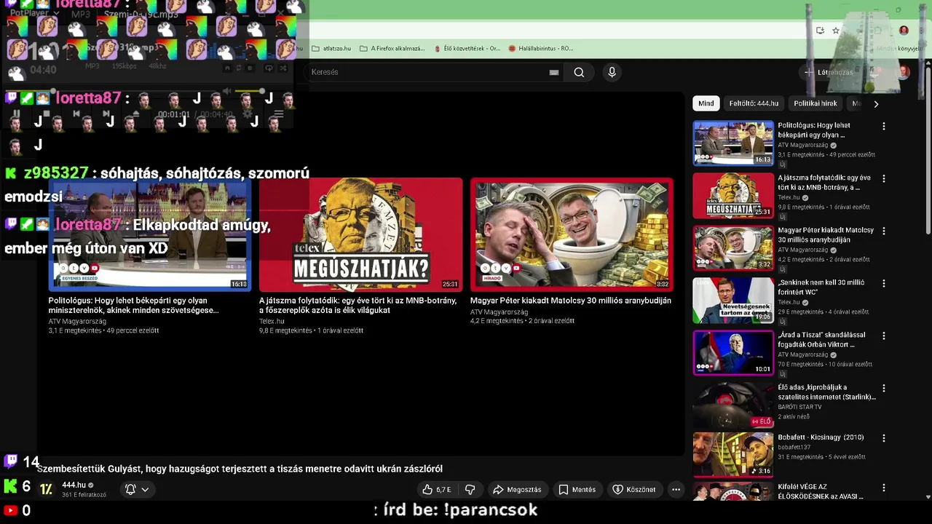
Task: Focus the Keresés search field
Action: [426, 72]
